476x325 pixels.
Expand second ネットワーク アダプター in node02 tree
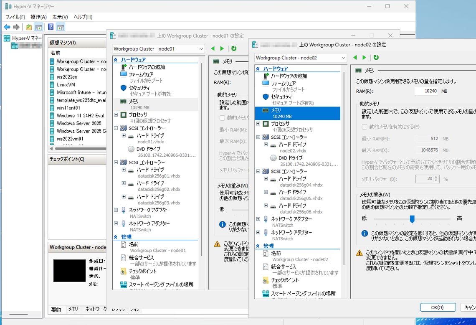tap(258, 232)
